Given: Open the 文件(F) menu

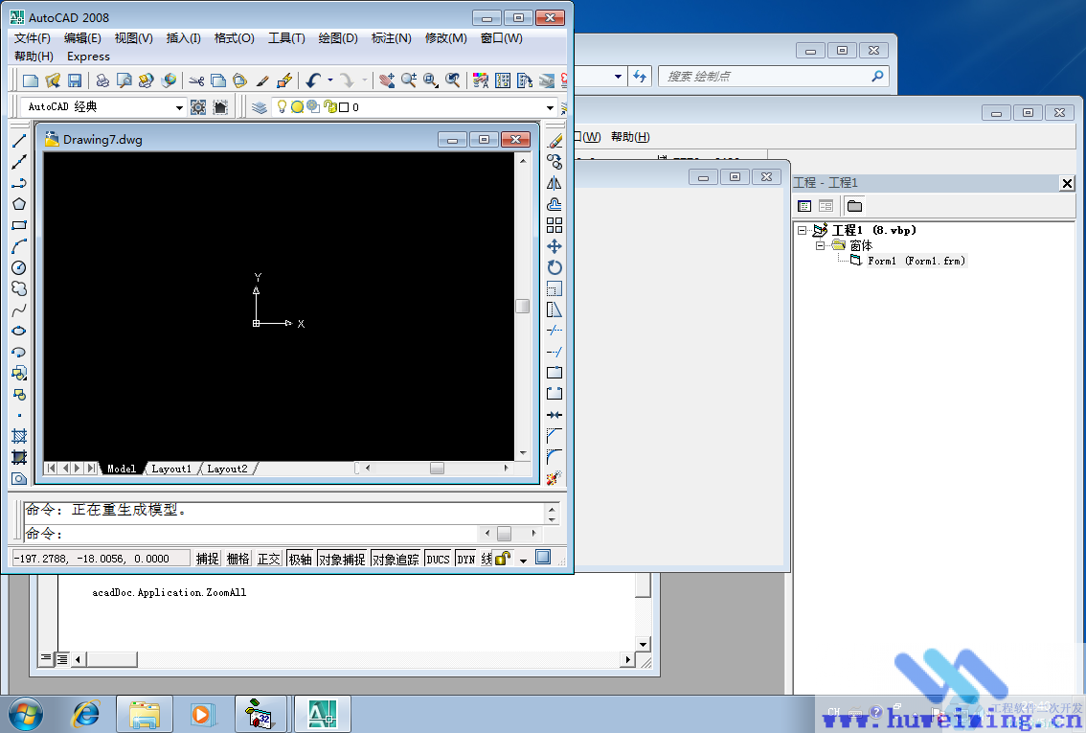Looking at the screenshot, I should pos(33,38).
